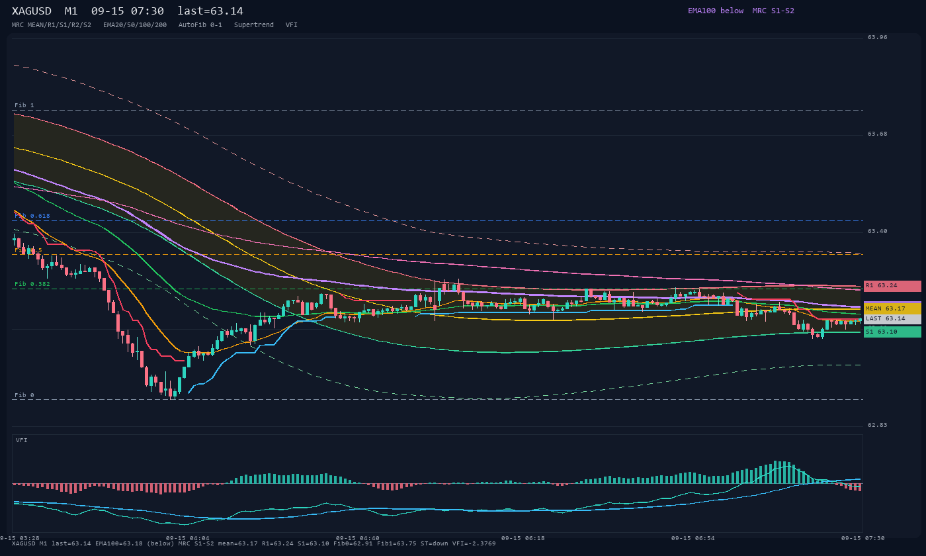Click the "63.40" price axis label
The image size is (926, 556).
(x=878, y=231)
